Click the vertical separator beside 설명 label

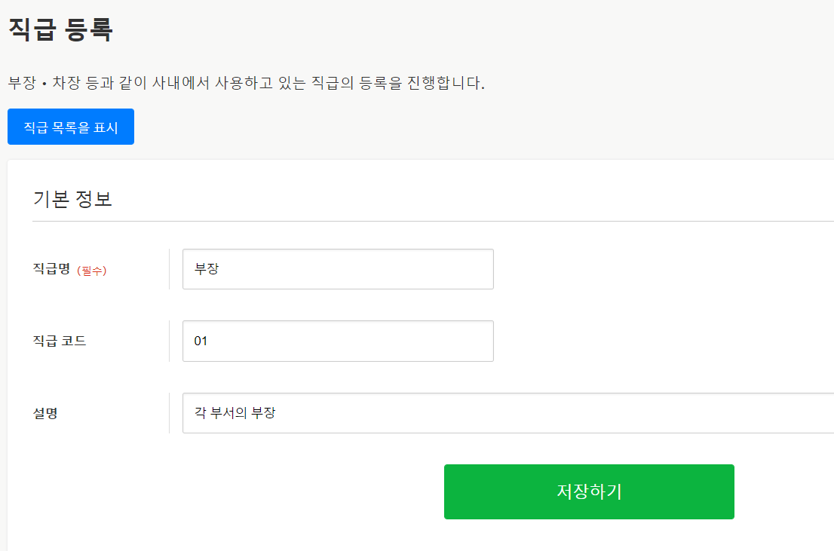pos(169,413)
